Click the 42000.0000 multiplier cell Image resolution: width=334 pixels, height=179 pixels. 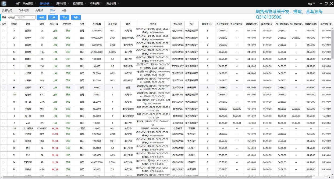click(x=97, y=162)
